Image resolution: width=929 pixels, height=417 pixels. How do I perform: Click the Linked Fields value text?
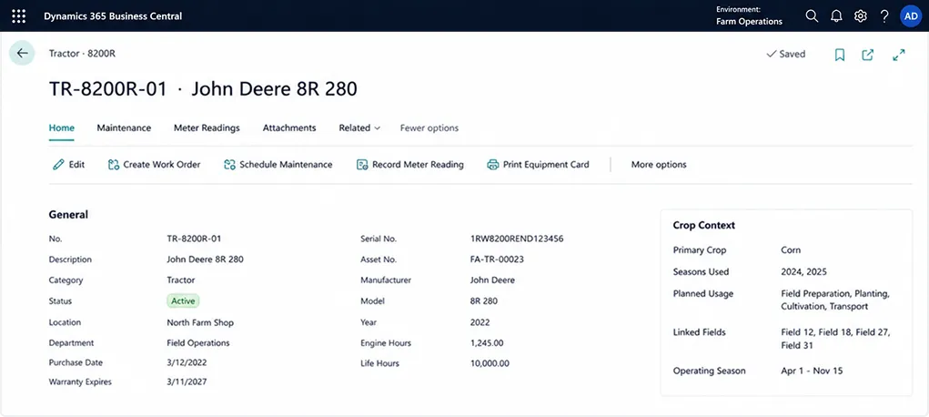(835, 339)
